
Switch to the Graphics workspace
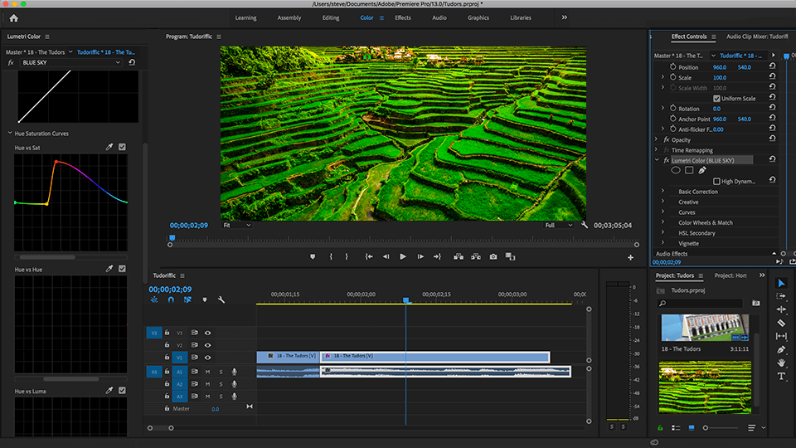[478, 17]
